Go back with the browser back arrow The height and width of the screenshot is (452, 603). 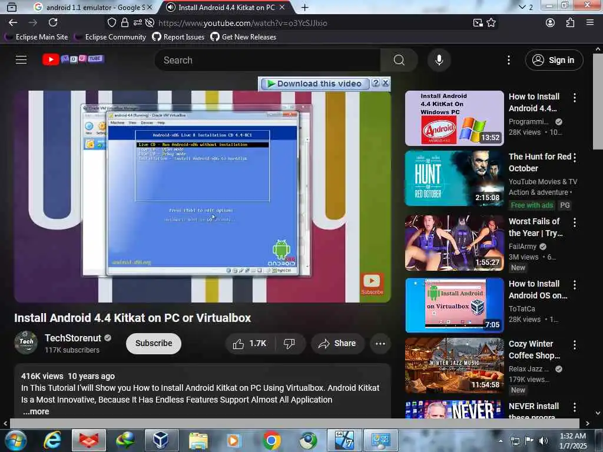click(x=13, y=23)
